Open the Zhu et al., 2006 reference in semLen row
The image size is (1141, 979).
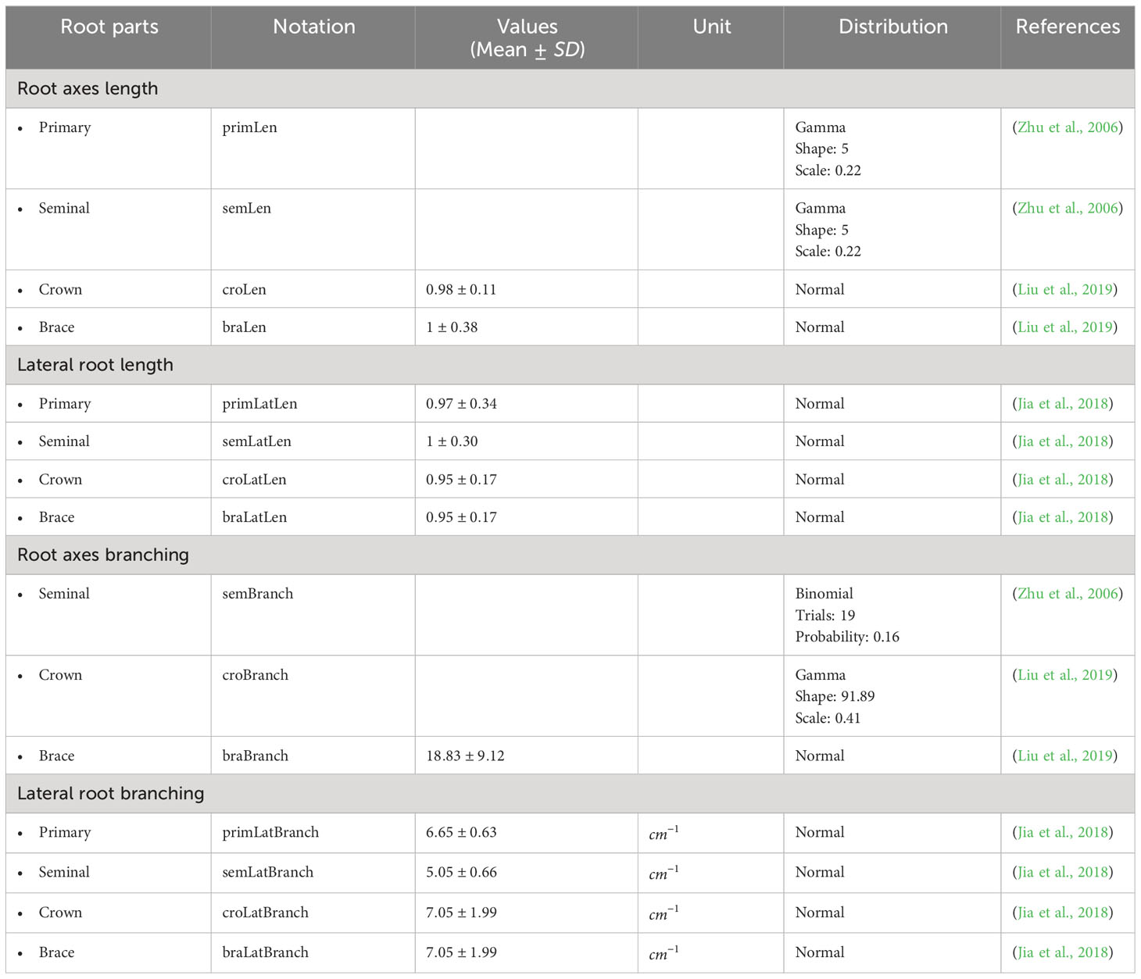click(x=1068, y=208)
